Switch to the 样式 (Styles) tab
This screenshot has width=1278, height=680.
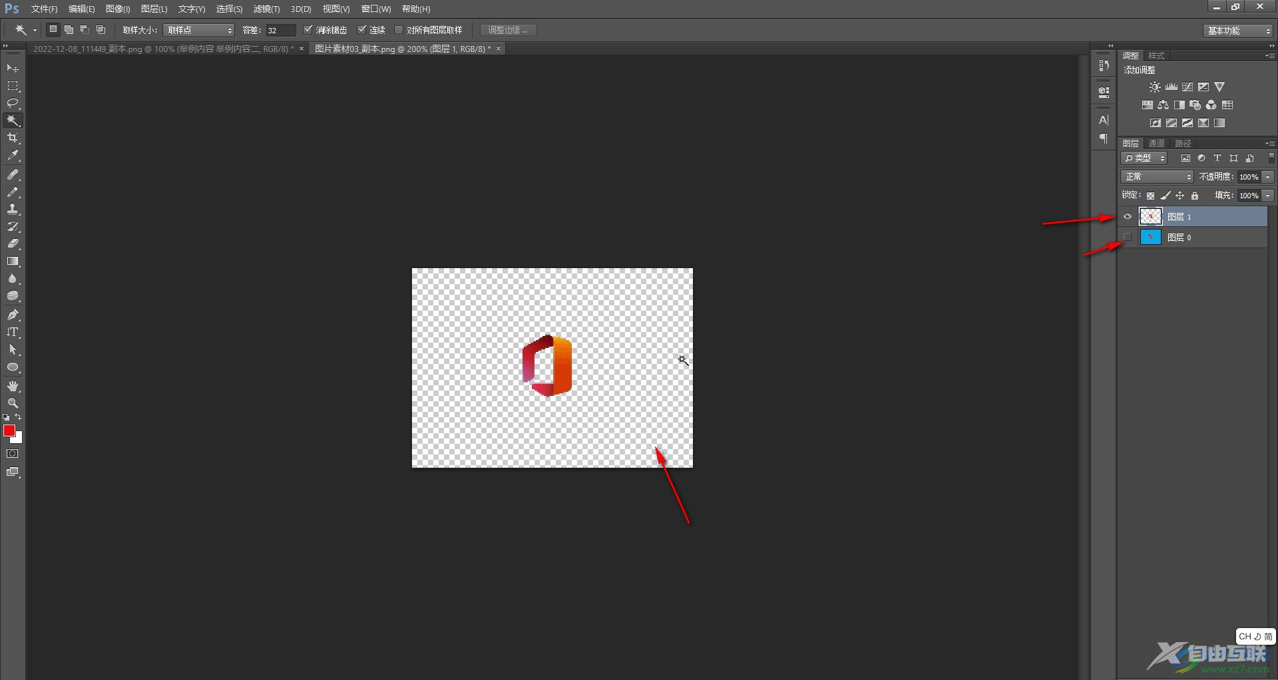pos(1157,56)
